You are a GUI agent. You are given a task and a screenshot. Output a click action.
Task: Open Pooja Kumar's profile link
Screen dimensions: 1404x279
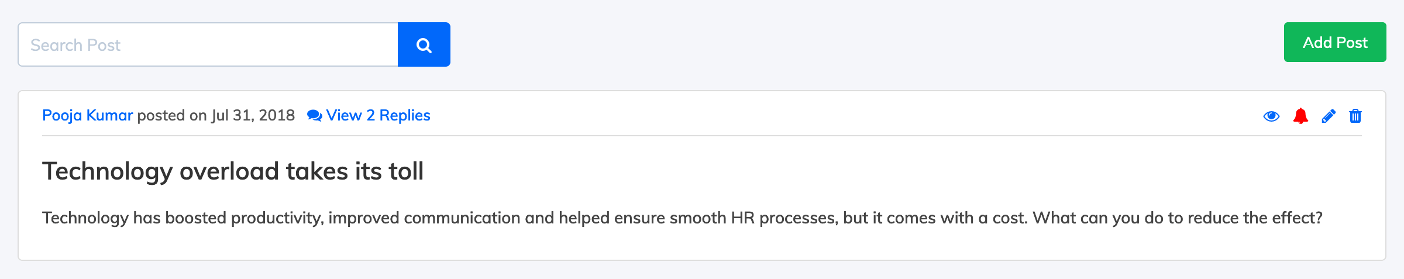(88, 115)
